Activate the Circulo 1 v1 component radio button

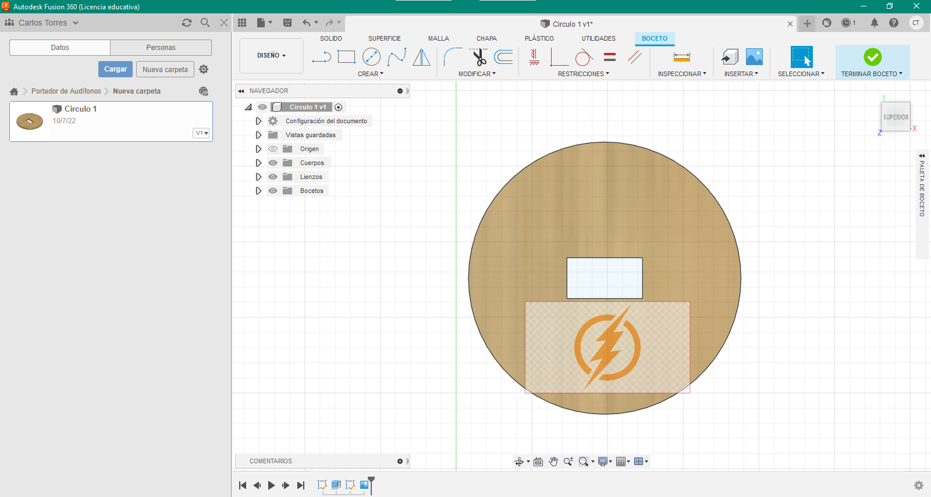(339, 107)
